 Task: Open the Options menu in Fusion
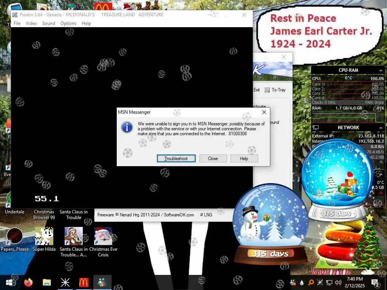click(x=68, y=23)
